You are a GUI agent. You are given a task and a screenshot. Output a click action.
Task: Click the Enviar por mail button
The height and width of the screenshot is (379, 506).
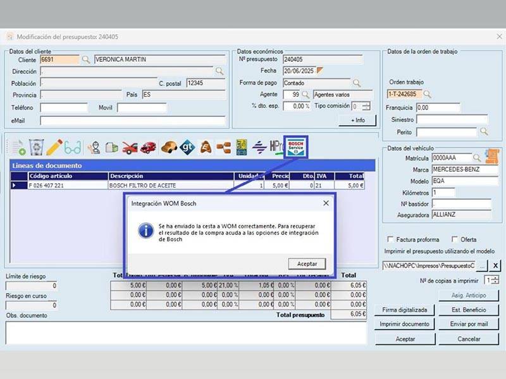pyautogui.click(x=469, y=324)
